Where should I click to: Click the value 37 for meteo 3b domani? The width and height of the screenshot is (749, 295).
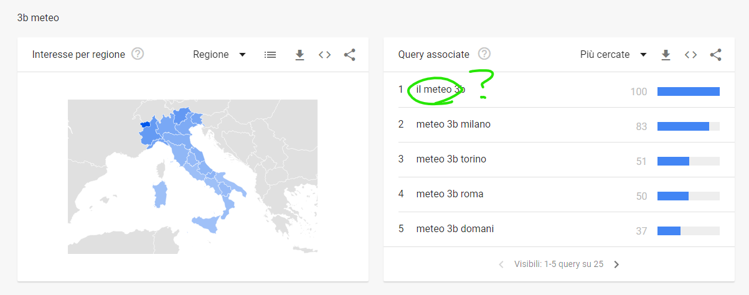coord(641,231)
